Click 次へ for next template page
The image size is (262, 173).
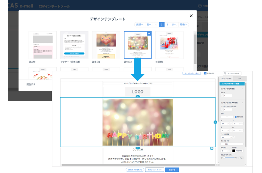click(x=174, y=24)
